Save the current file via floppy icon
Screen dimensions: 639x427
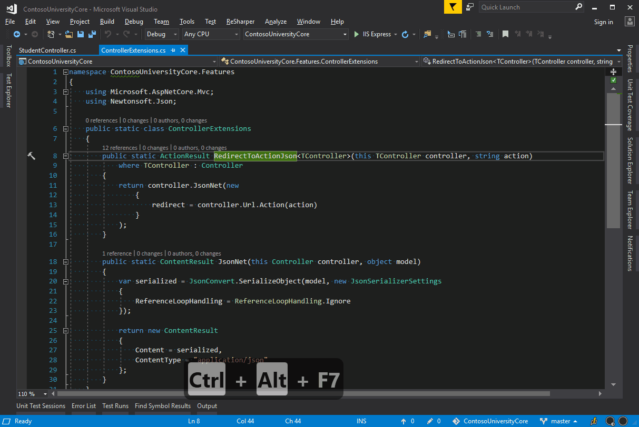pyautogui.click(x=81, y=34)
